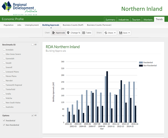Image resolution: width=168 pixels, height=138 pixels.
Task: Select all benchmarks checkbox
Action: pos(32,44)
